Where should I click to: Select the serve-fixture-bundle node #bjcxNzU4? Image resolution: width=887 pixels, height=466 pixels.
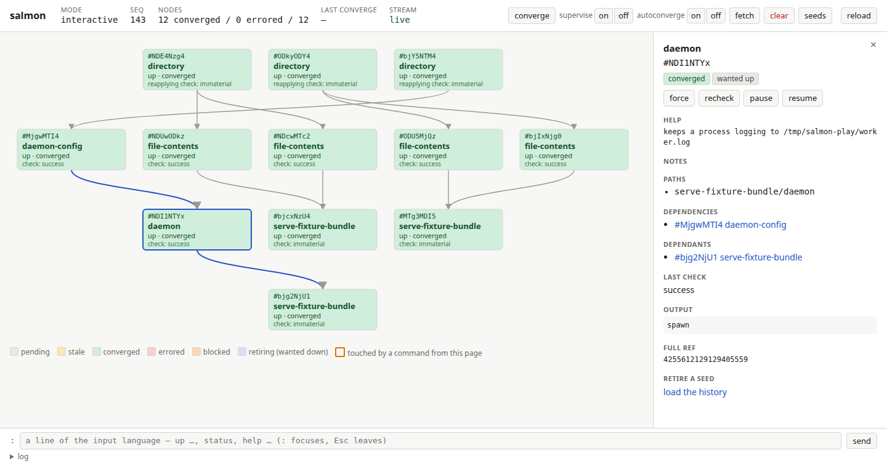click(x=323, y=230)
